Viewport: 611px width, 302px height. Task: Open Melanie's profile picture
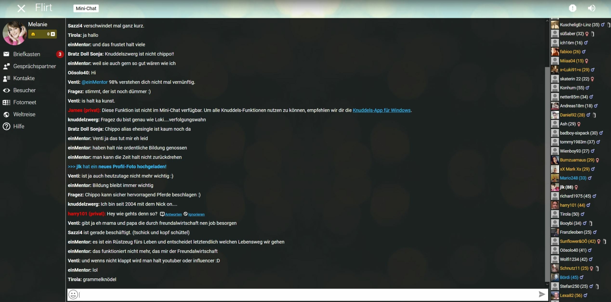click(15, 33)
